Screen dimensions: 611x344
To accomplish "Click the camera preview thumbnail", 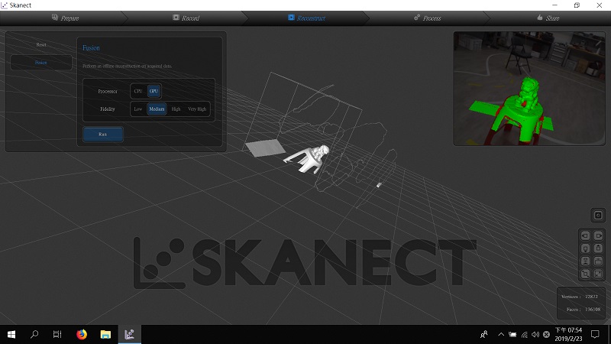I will [529, 89].
